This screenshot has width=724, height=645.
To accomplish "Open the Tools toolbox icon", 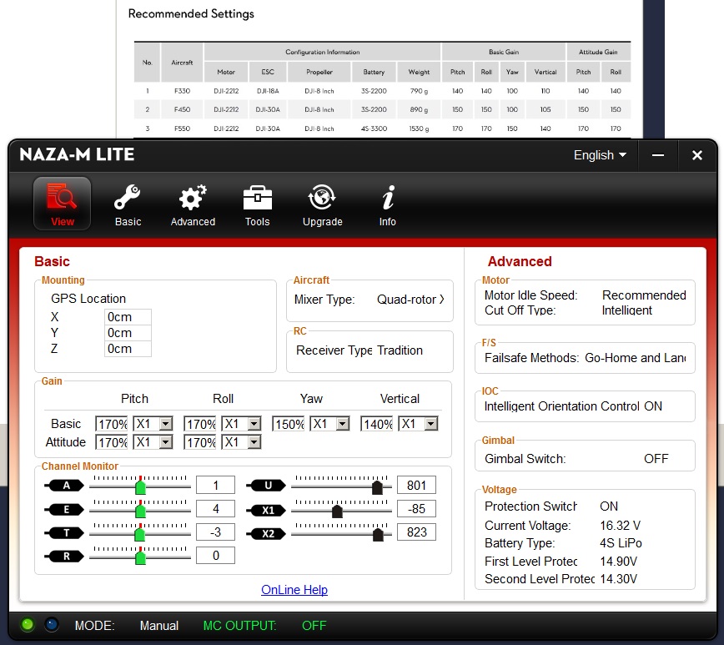I will click(257, 197).
